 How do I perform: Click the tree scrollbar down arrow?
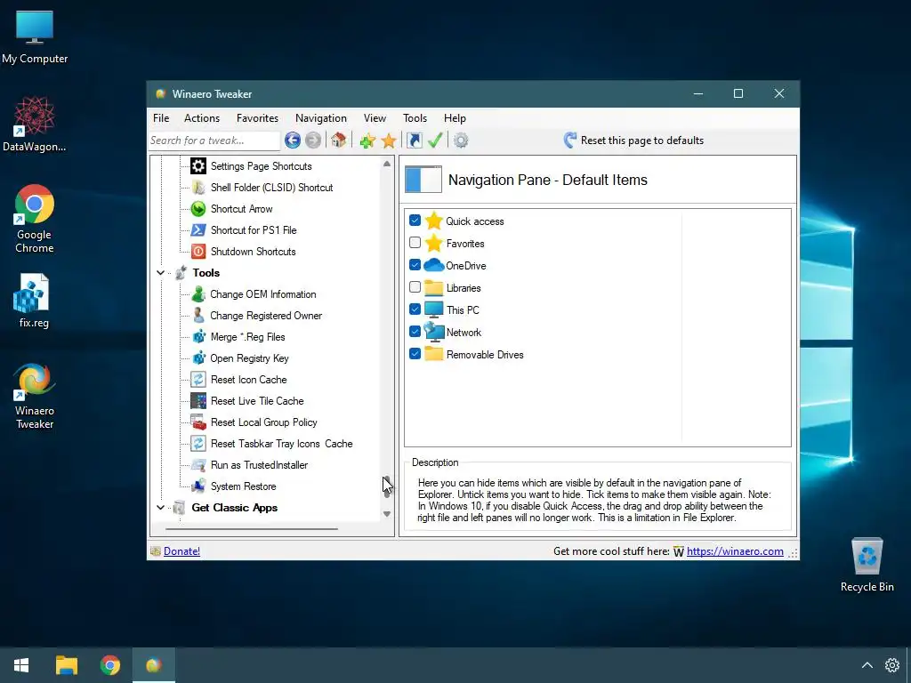coord(387,514)
